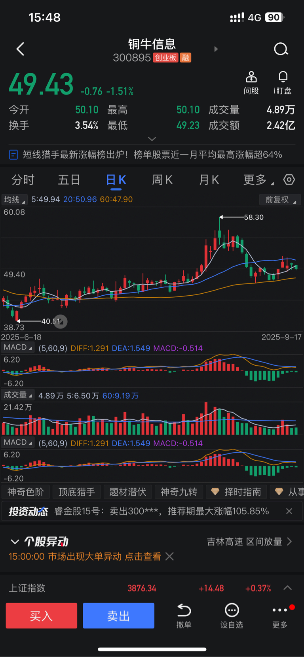Screen dimensions: 304x657
Task: Tap the i盯盘 bell icon
Action: click(x=283, y=77)
